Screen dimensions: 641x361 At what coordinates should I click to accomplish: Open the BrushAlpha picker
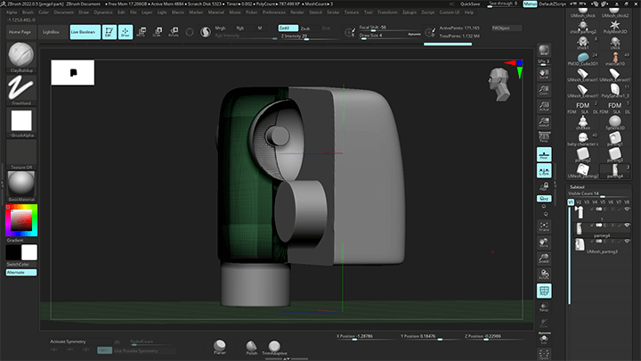pos(21,120)
